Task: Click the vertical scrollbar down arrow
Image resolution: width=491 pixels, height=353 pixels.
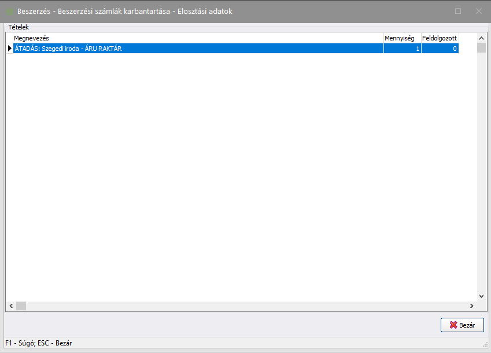Action: click(x=481, y=296)
